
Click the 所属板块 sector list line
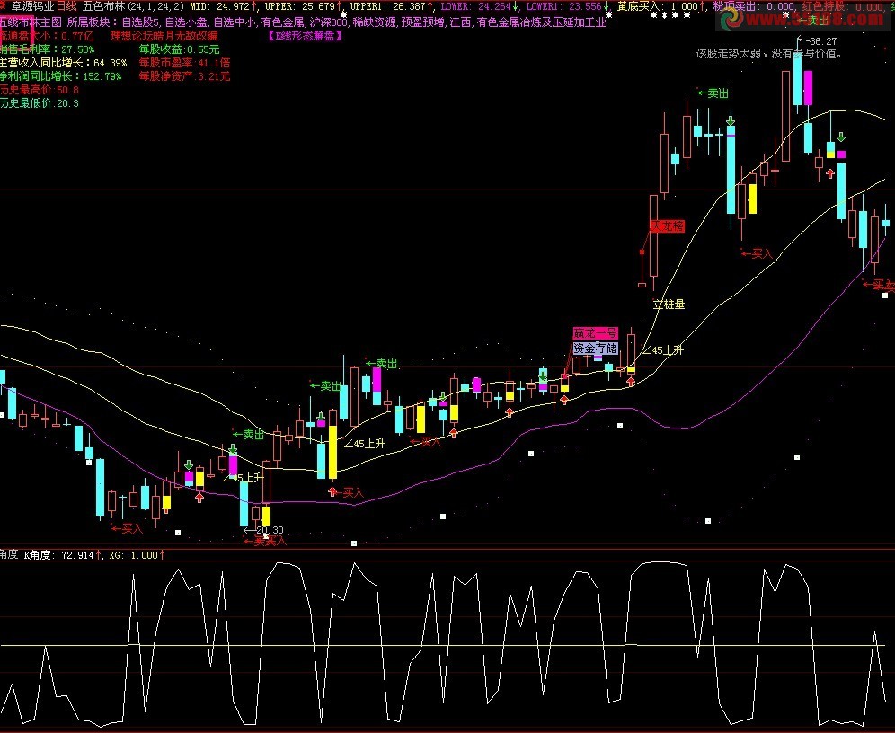point(336,22)
